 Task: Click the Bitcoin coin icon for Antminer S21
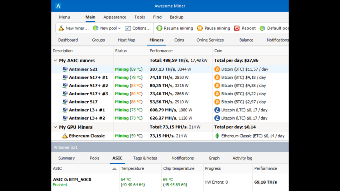[217, 69]
